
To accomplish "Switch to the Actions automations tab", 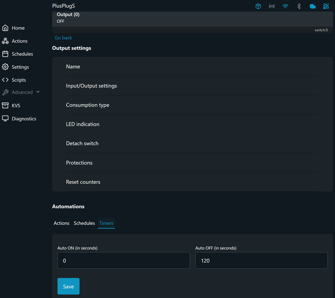I will click(x=62, y=223).
